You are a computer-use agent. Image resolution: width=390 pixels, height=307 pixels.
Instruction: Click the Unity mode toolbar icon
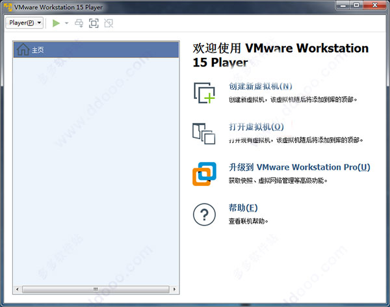109,23
